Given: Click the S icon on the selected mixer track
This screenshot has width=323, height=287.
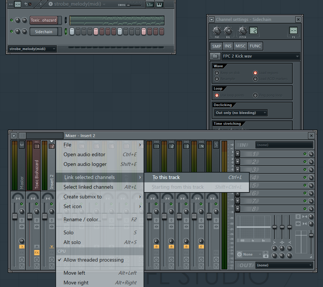Looking at the screenshot, I should click(216, 145).
